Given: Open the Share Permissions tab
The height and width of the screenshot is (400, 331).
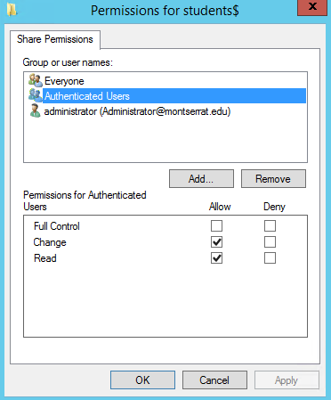Looking at the screenshot, I should (55, 39).
